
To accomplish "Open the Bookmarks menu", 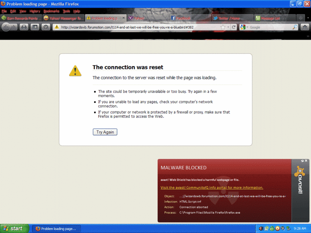I will (51, 11).
